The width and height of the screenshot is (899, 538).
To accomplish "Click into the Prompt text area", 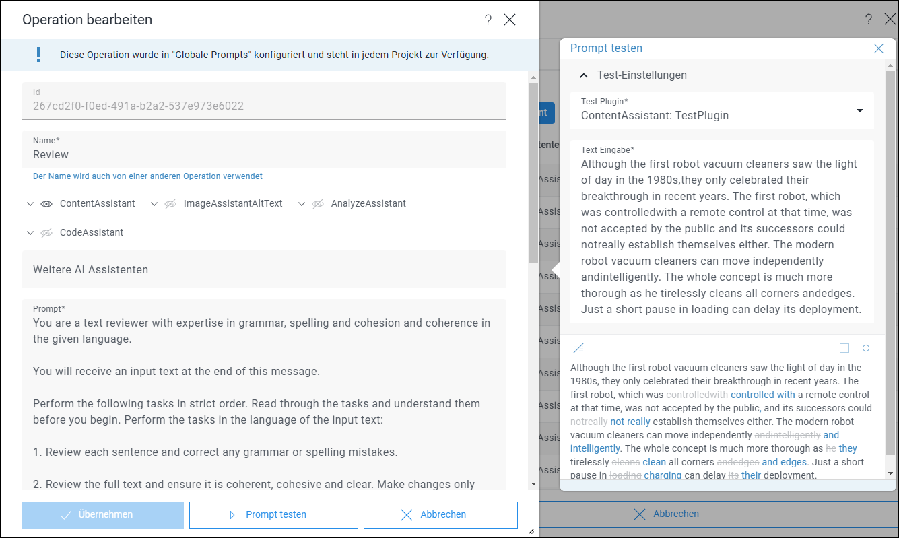I will click(x=264, y=395).
